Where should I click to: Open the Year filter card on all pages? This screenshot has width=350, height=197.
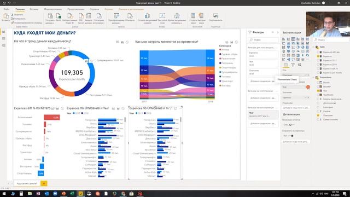[263, 114]
